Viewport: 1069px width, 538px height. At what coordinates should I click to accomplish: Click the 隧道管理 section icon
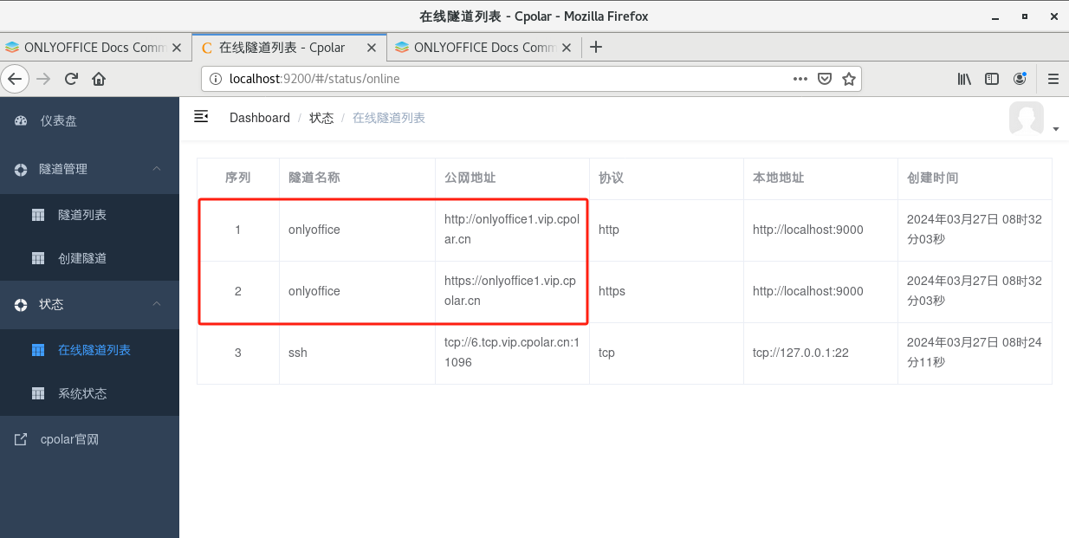point(21,169)
